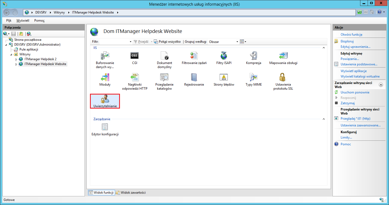Collapse the DEVSRV server node
Image resolution: width=389 pixels, height=205 pixels.
6,45
